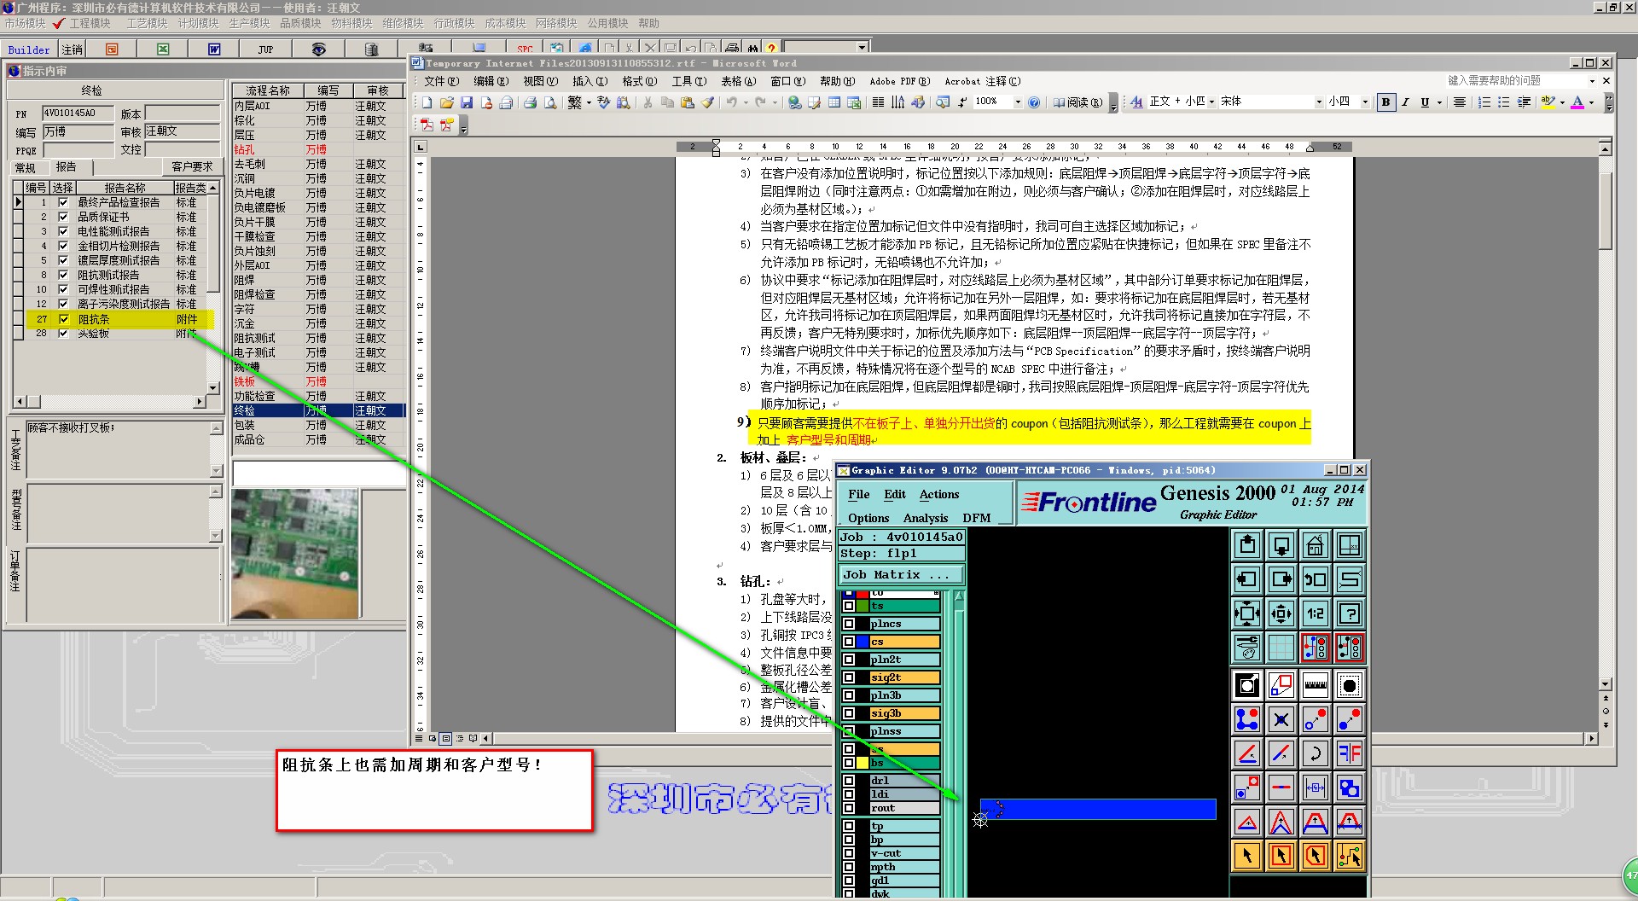Open the Analysis menu in Graphic Editor

coord(926,518)
